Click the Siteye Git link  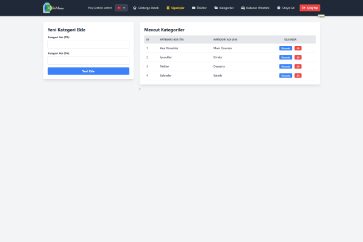pos(286,8)
